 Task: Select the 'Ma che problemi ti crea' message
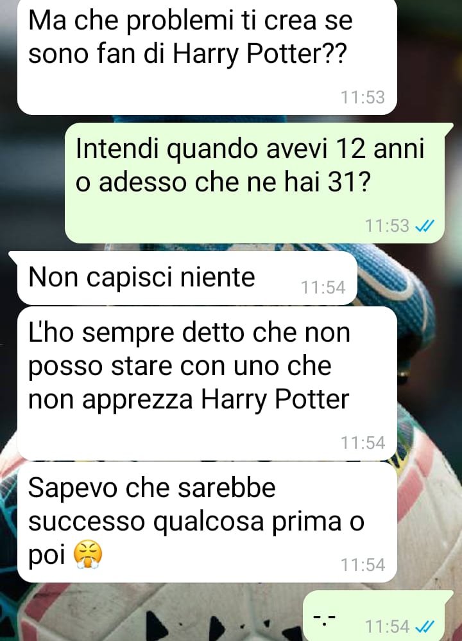[x=207, y=57]
